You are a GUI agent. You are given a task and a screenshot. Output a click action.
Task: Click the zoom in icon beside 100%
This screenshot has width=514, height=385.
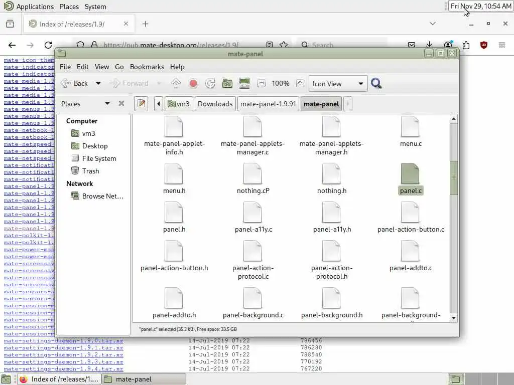(x=300, y=84)
